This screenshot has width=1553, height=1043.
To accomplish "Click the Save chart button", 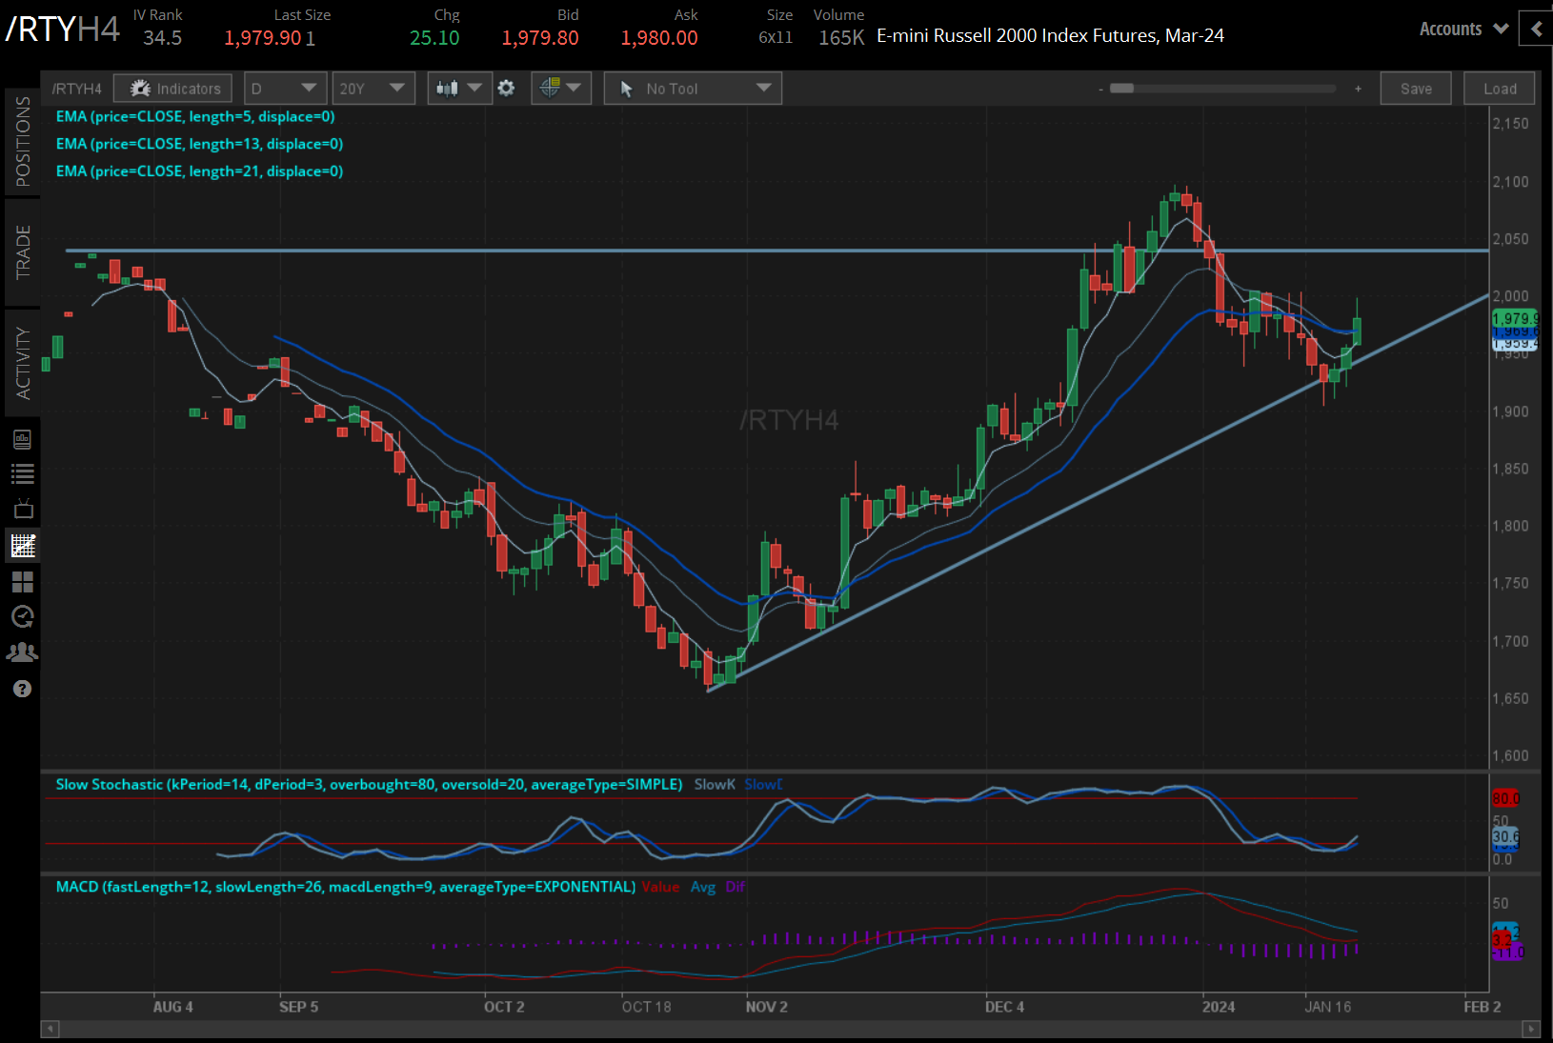I will click(x=1416, y=89).
